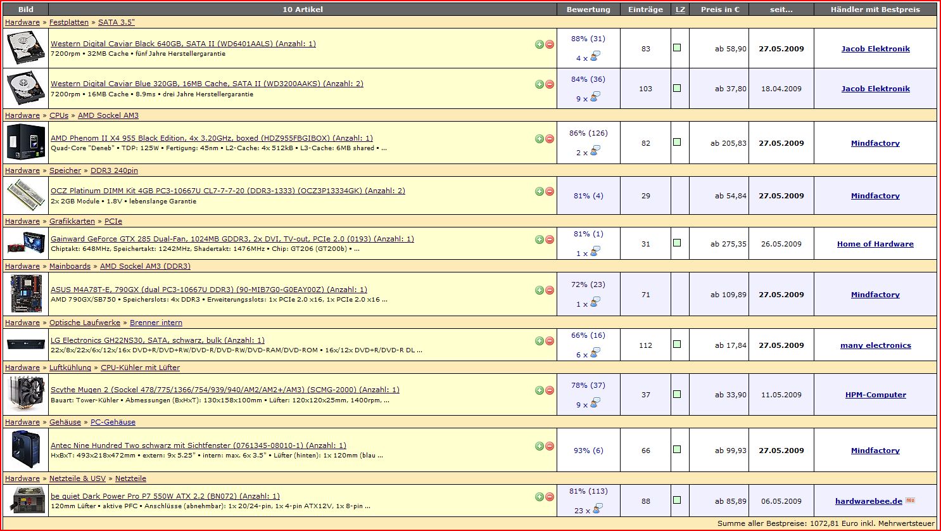The image size is (941, 531).
Task: Click ASUS M4A78T-E mainboard thumbnail
Action: [x=26, y=294]
